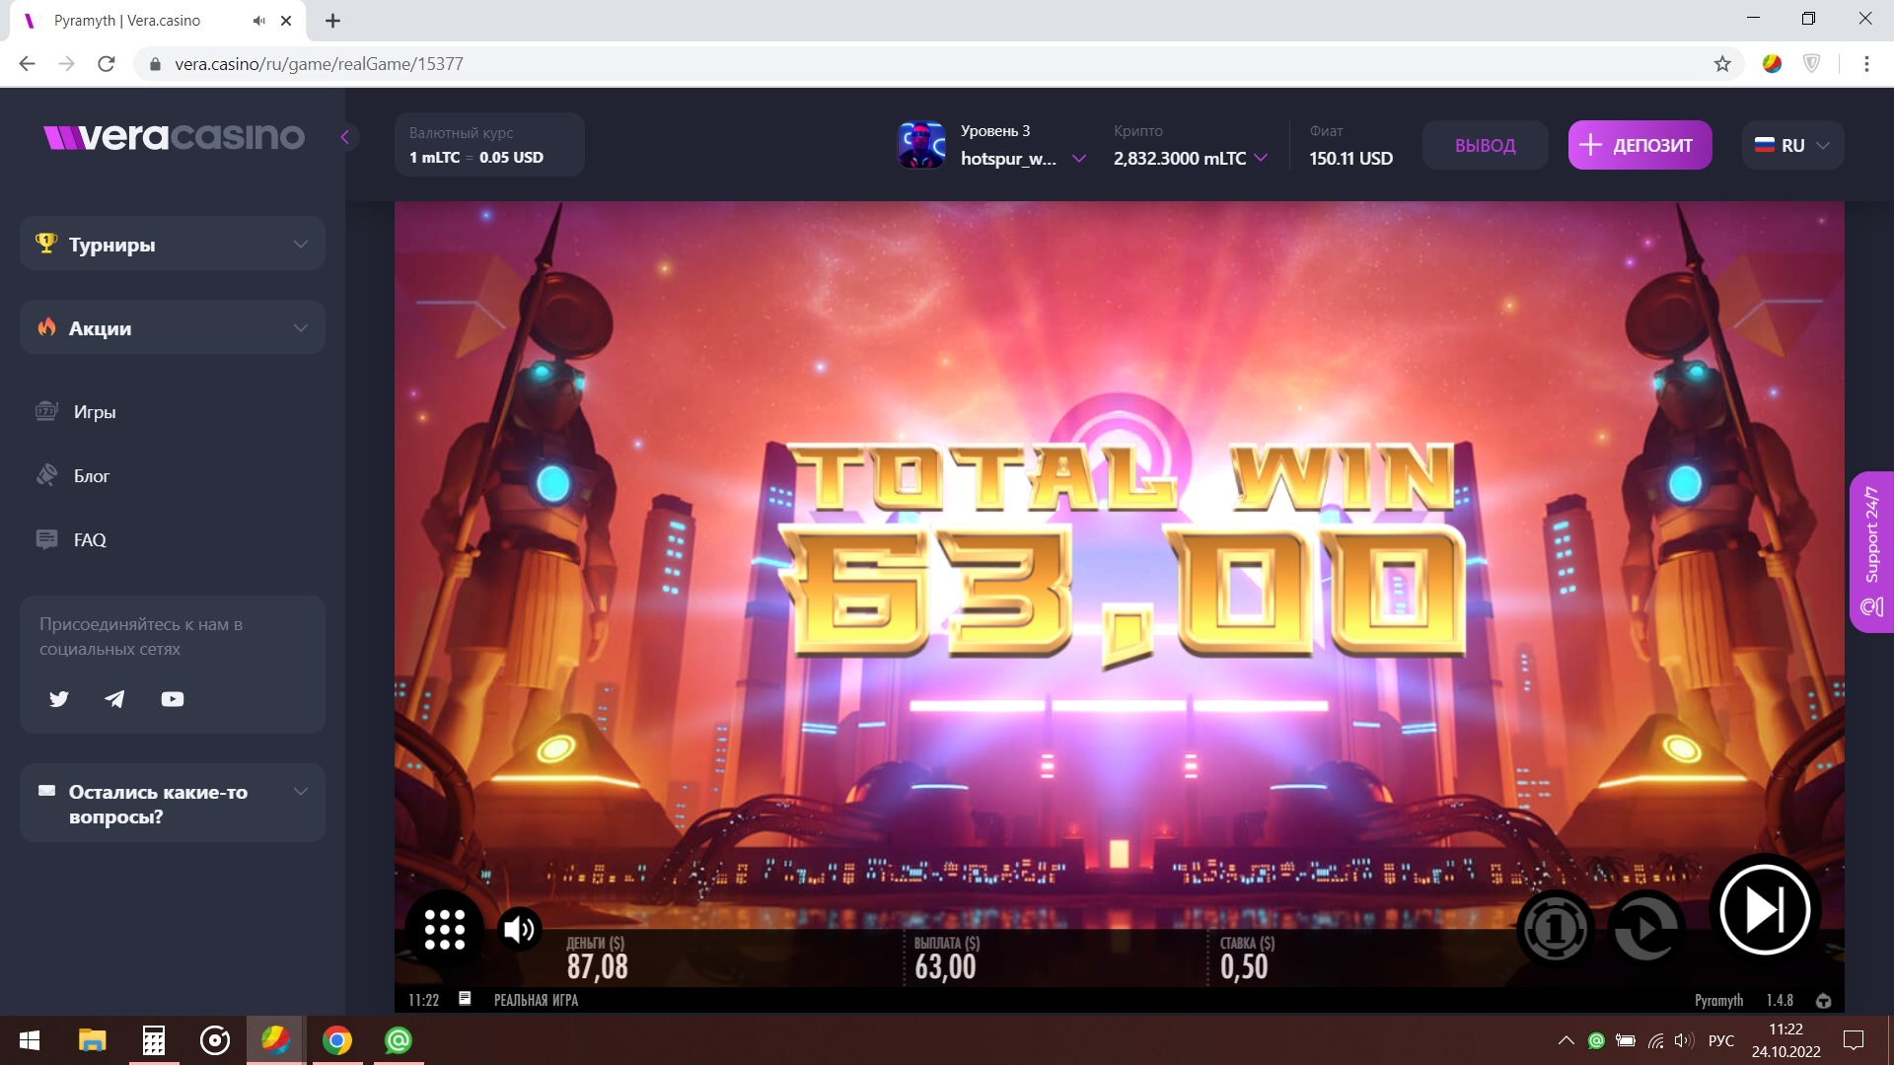The width and height of the screenshot is (1894, 1065).
Task: Click the ДЕПОЗИТ button
Action: coord(1639,145)
